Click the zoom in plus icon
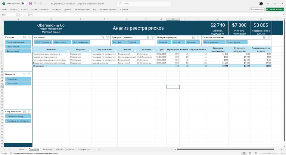 click(278, 153)
